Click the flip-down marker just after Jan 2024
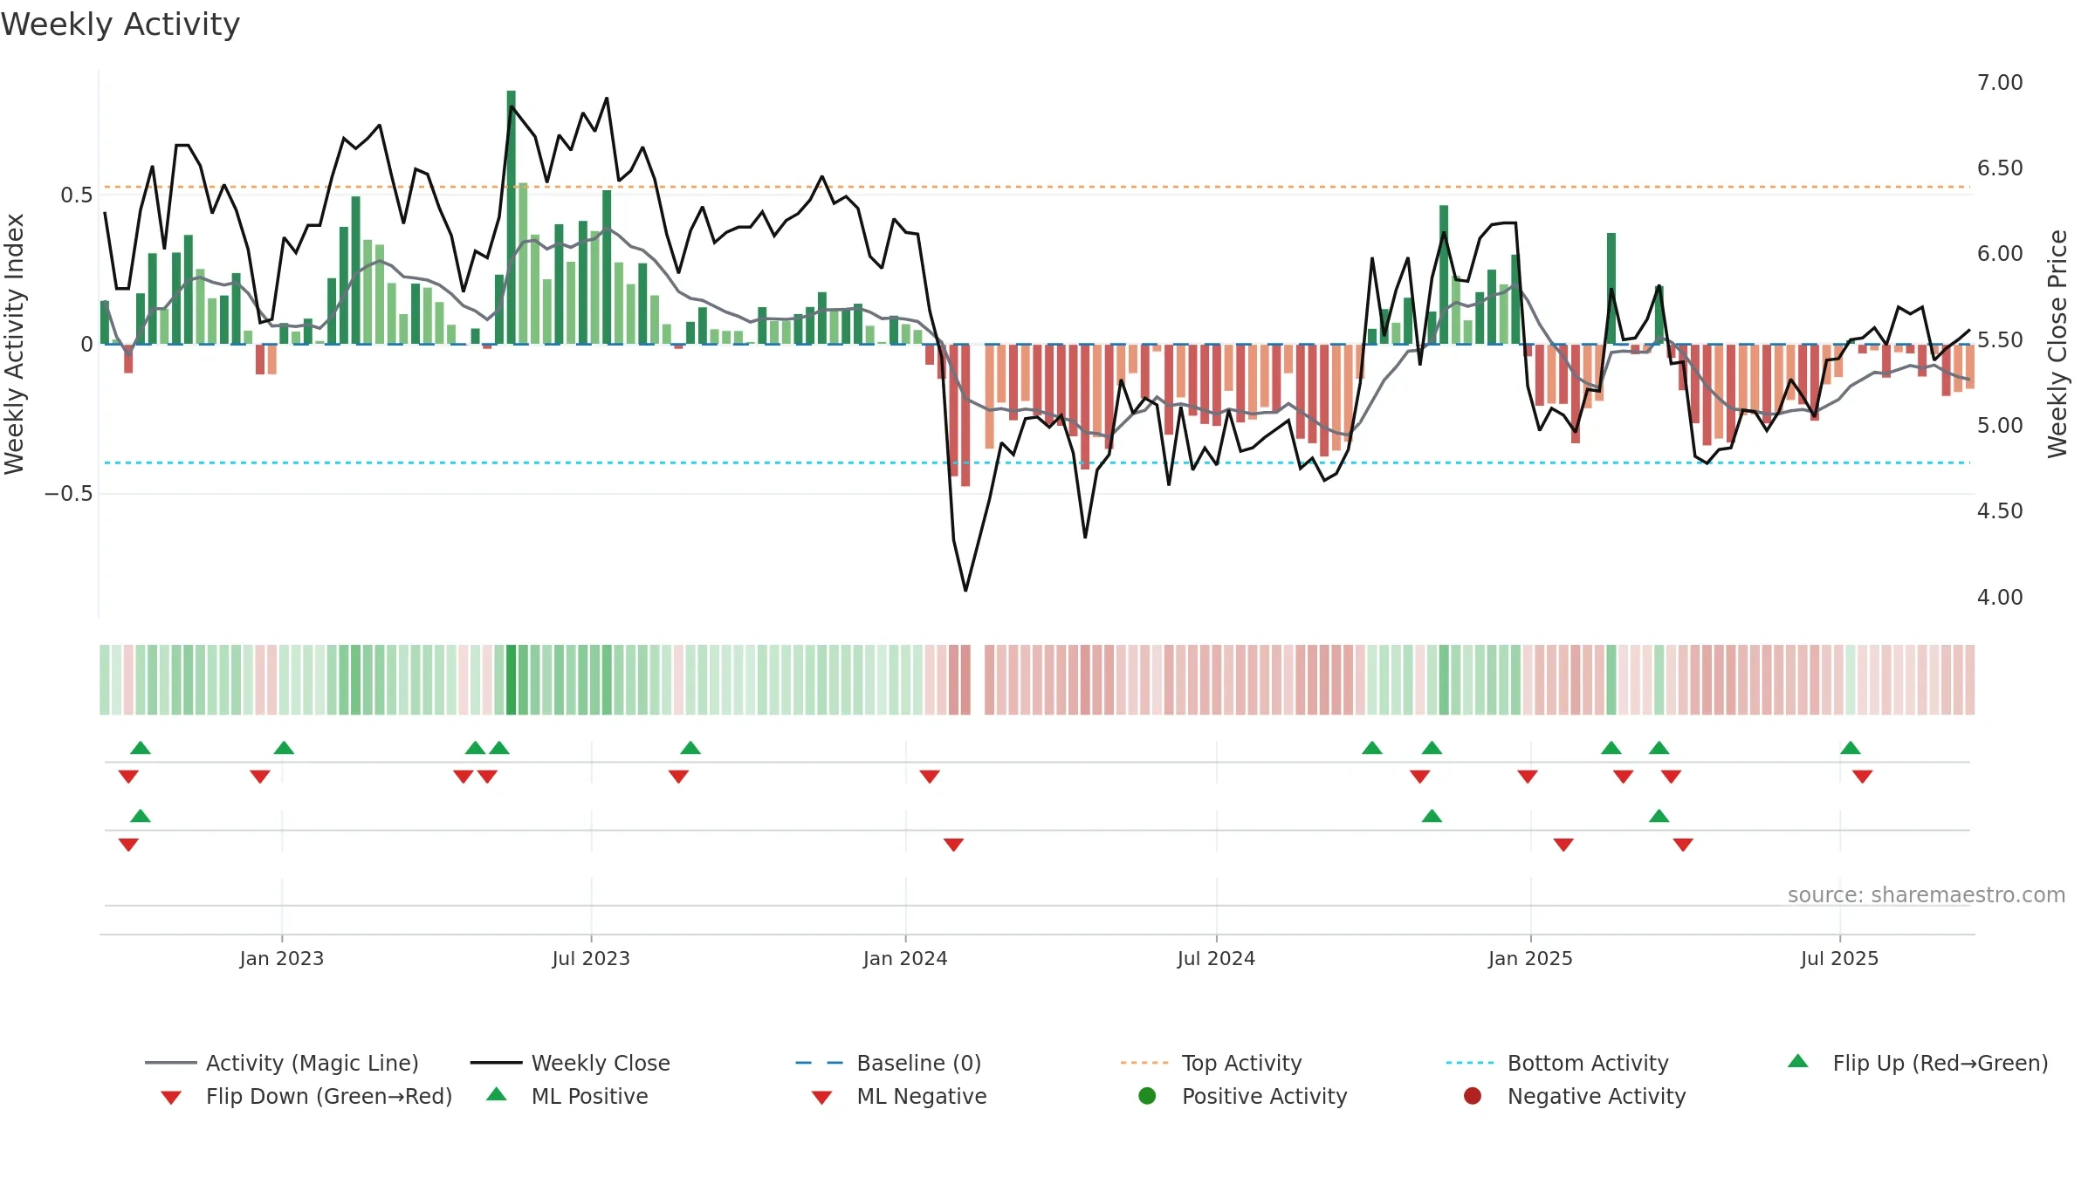 pyautogui.click(x=930, y=777)
